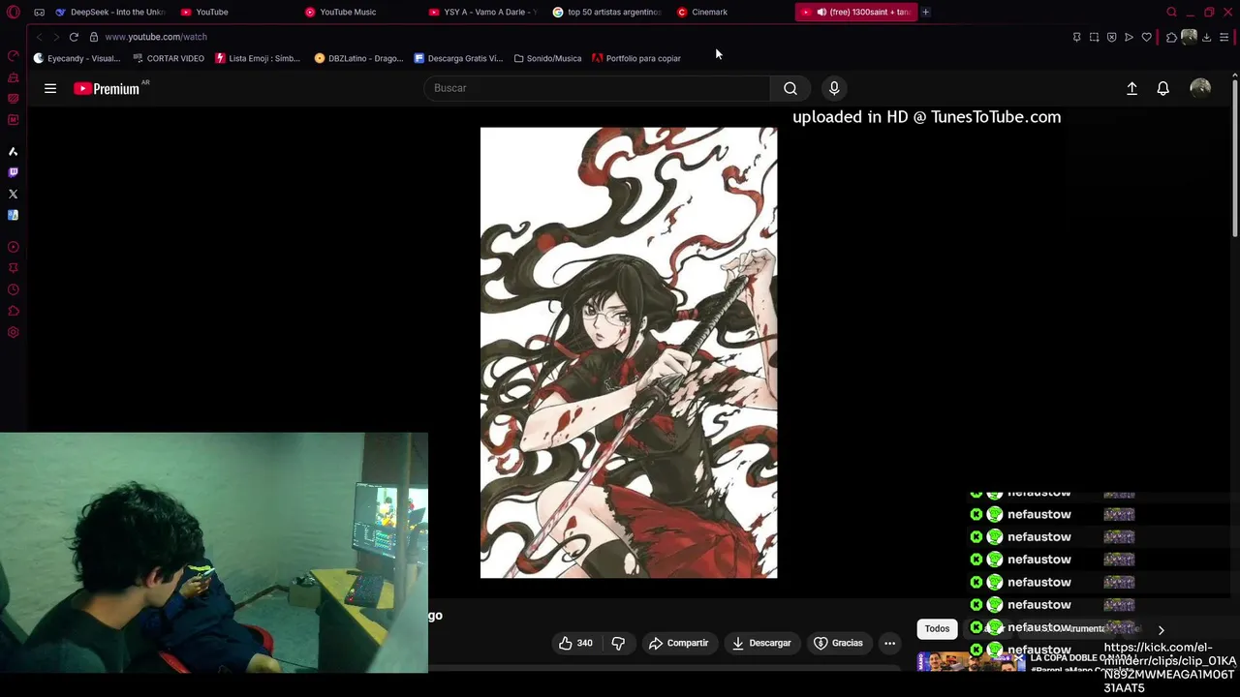
Task: Click the YouTube search magnifier button
Action: click(790, 88)
